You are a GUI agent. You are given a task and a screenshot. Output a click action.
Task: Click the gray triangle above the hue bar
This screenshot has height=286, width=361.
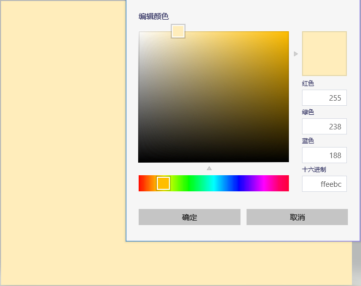(x=209, y=168)
